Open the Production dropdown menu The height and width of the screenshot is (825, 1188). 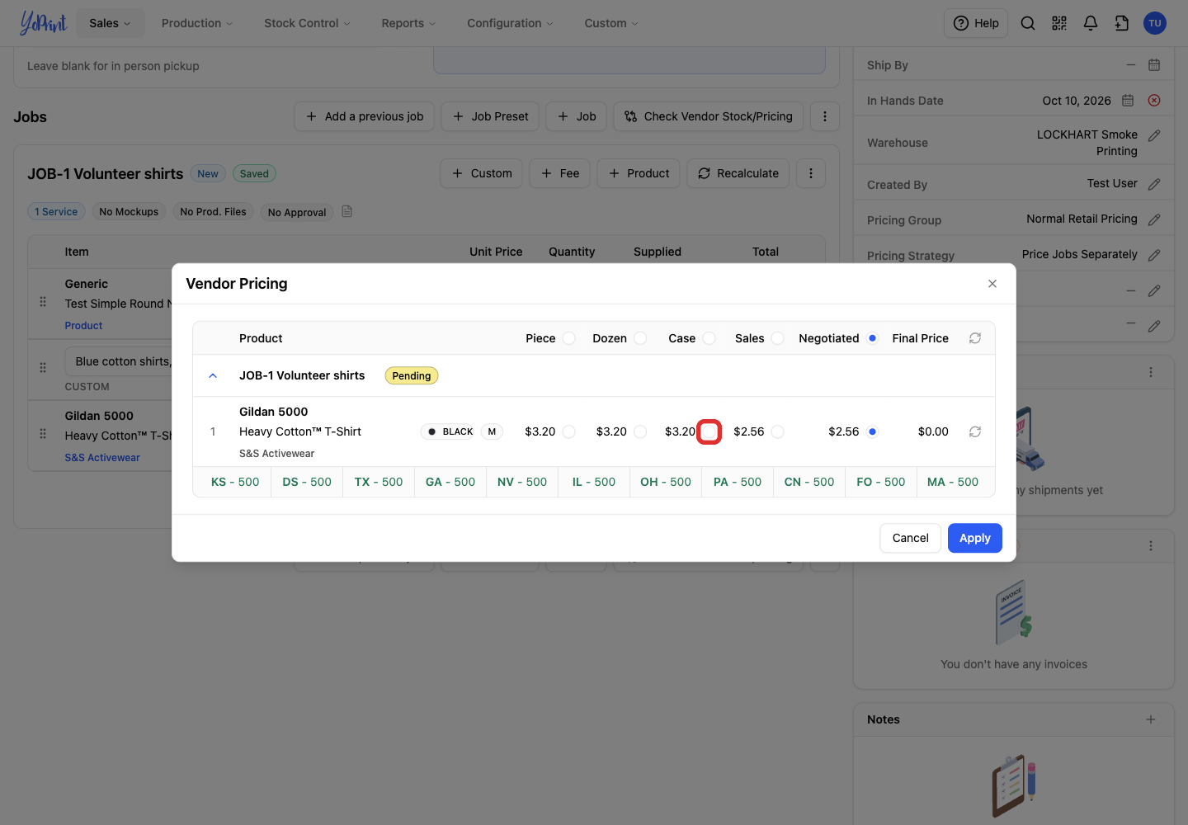(x=197, y=23)
